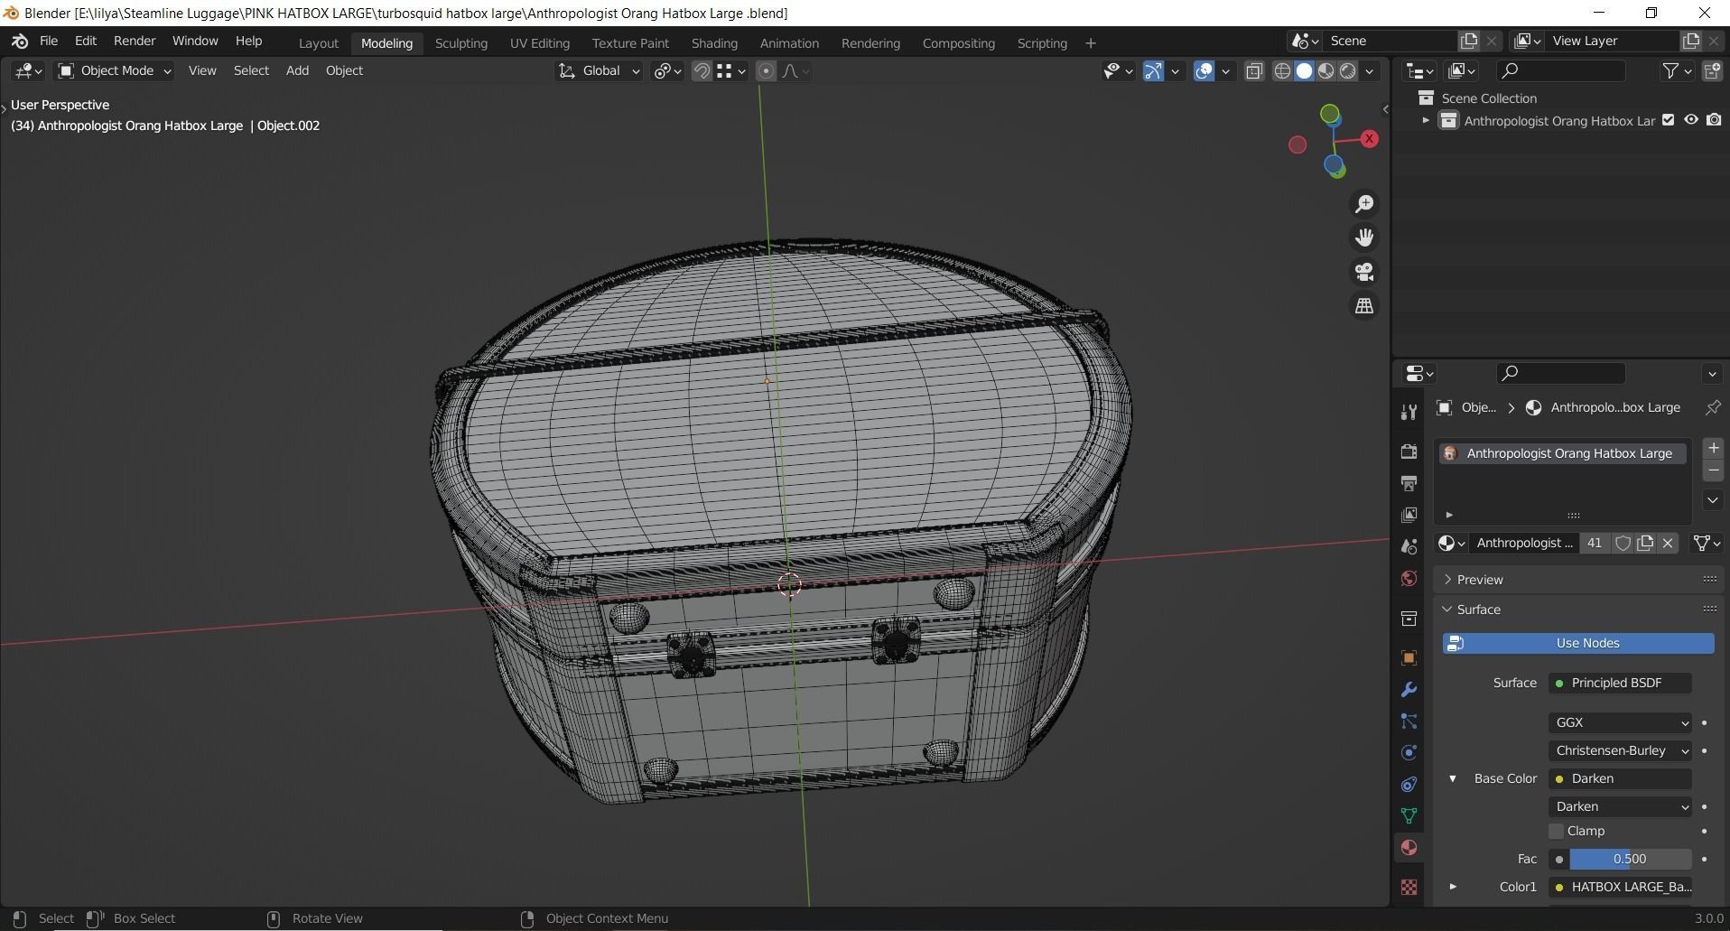Open the Object Constraints properties tab

coord(1409,784)
